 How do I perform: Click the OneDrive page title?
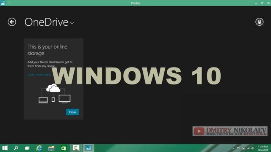46,22
